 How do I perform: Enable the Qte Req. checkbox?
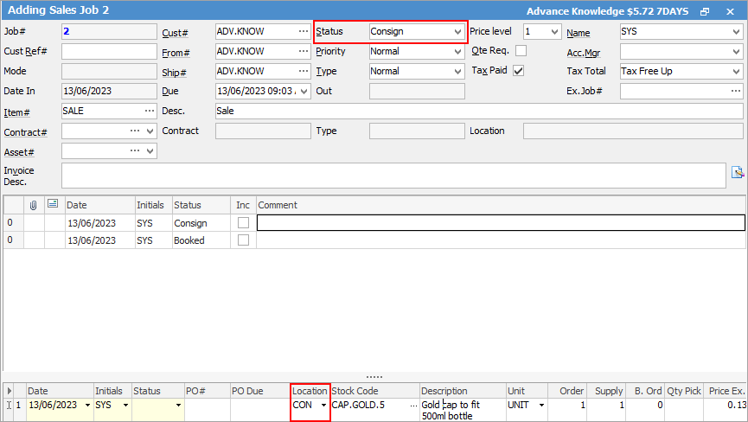[x=521, y=51]
